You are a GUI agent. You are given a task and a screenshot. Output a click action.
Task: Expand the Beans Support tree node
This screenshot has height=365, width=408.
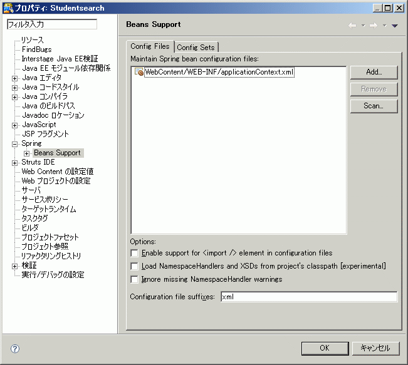pyautogui.click(x=26, y=153)
